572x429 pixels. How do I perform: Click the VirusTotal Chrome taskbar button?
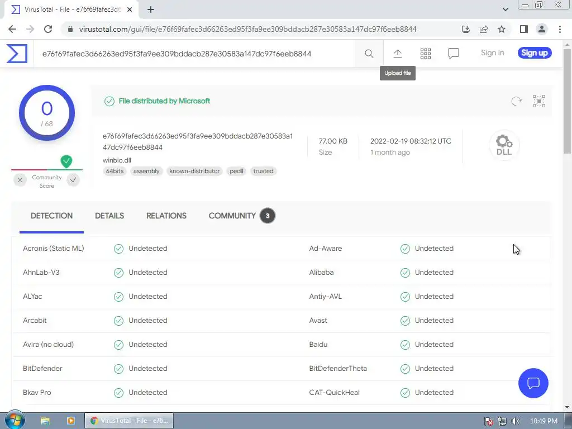point(129,421)
